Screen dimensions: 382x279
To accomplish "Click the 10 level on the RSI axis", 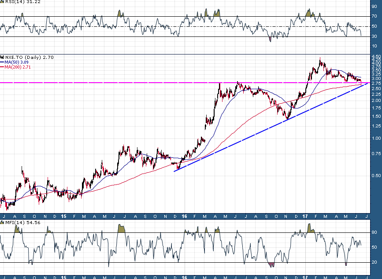I will click(374, 46).
